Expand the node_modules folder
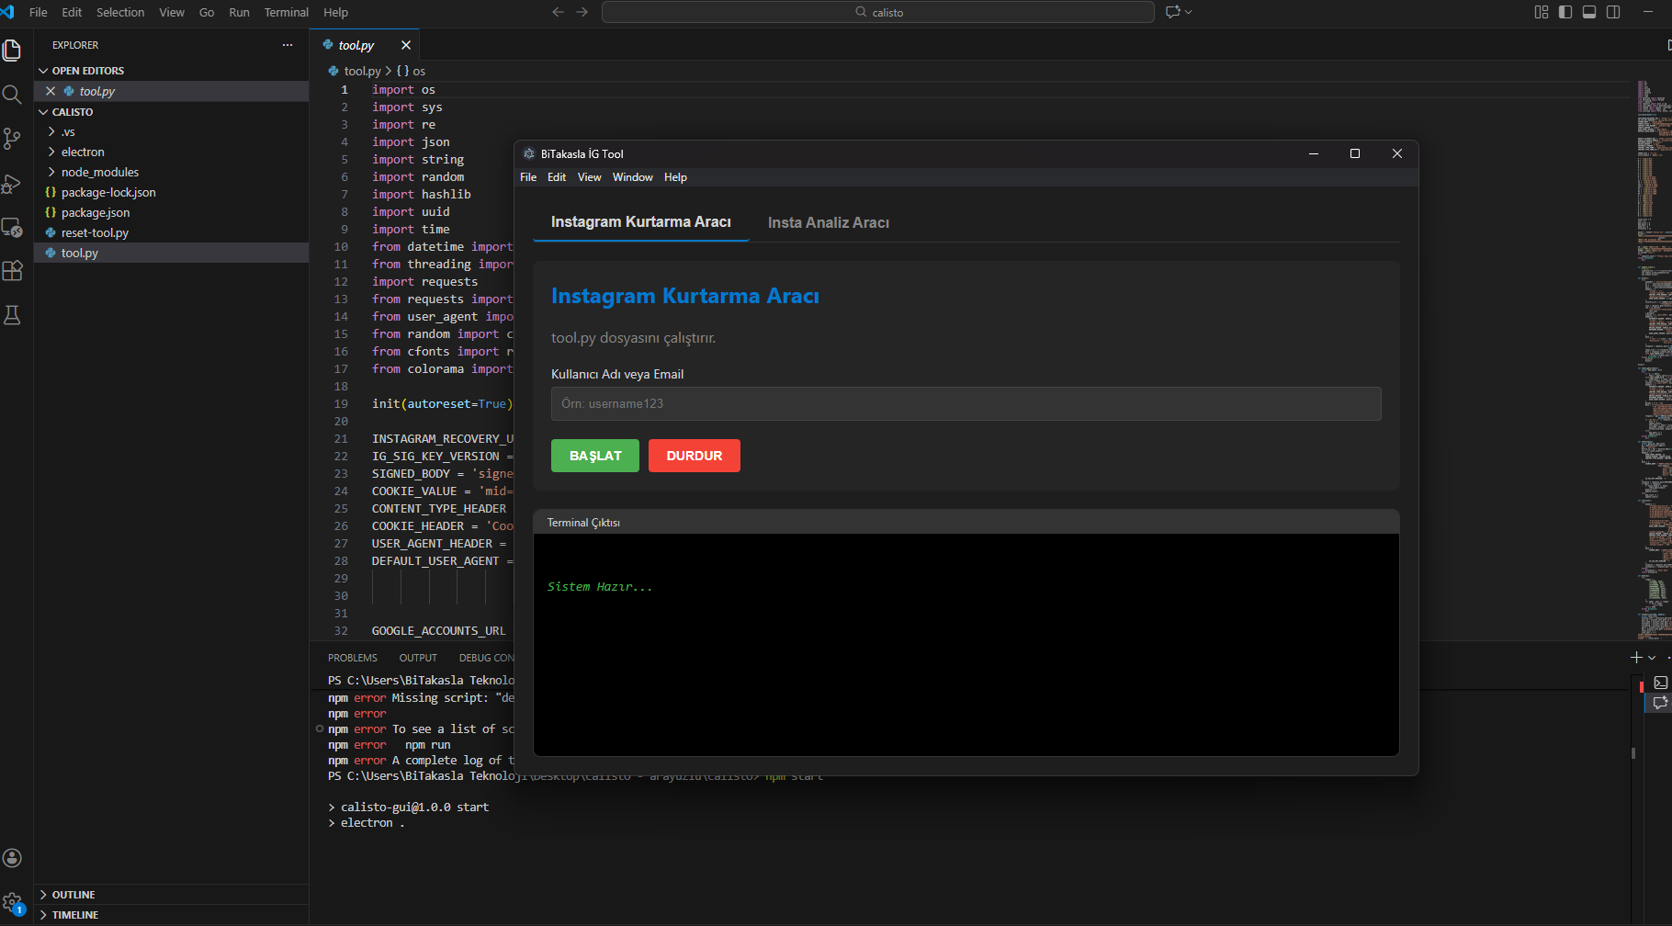Viewport: 1672px width, 926px height. coord(100,173)
